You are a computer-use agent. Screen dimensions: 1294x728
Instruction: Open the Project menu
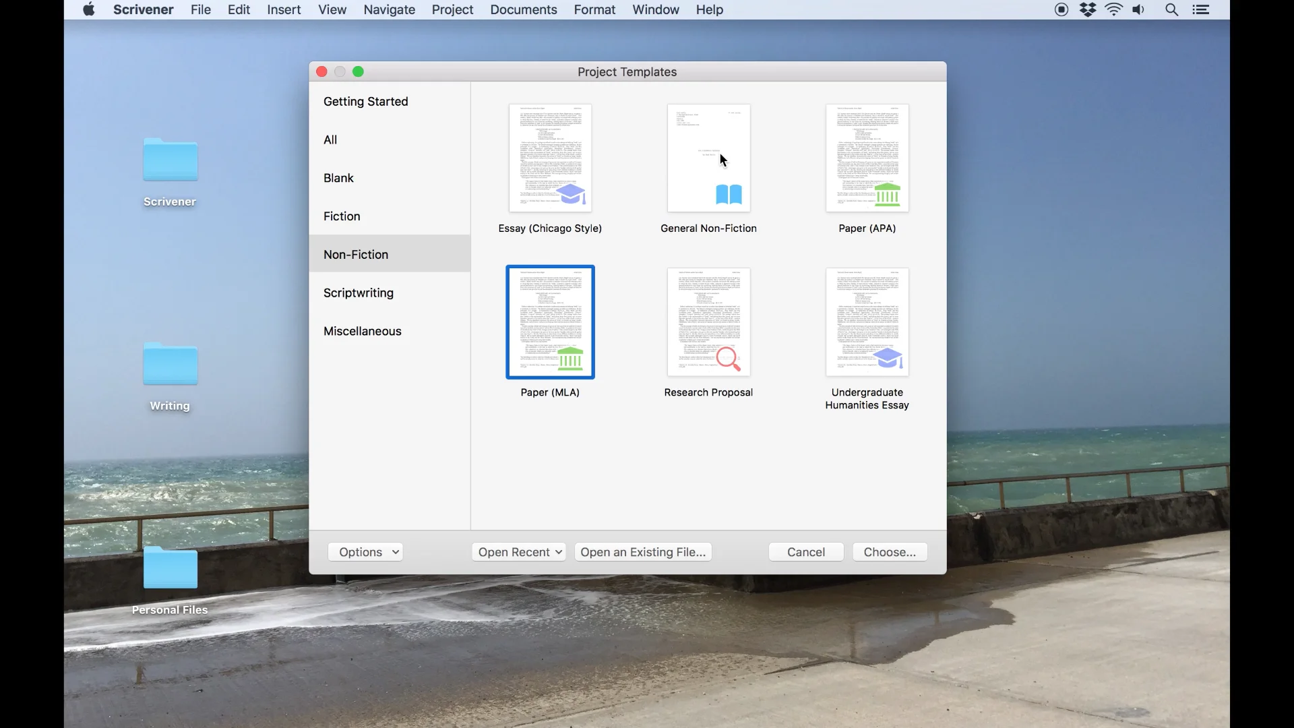453,9
